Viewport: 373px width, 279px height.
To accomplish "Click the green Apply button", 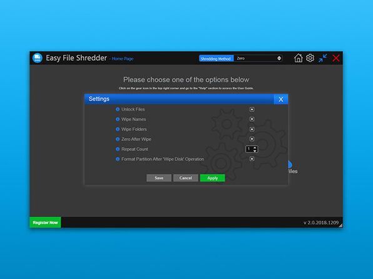I will [x=212, y=178].
